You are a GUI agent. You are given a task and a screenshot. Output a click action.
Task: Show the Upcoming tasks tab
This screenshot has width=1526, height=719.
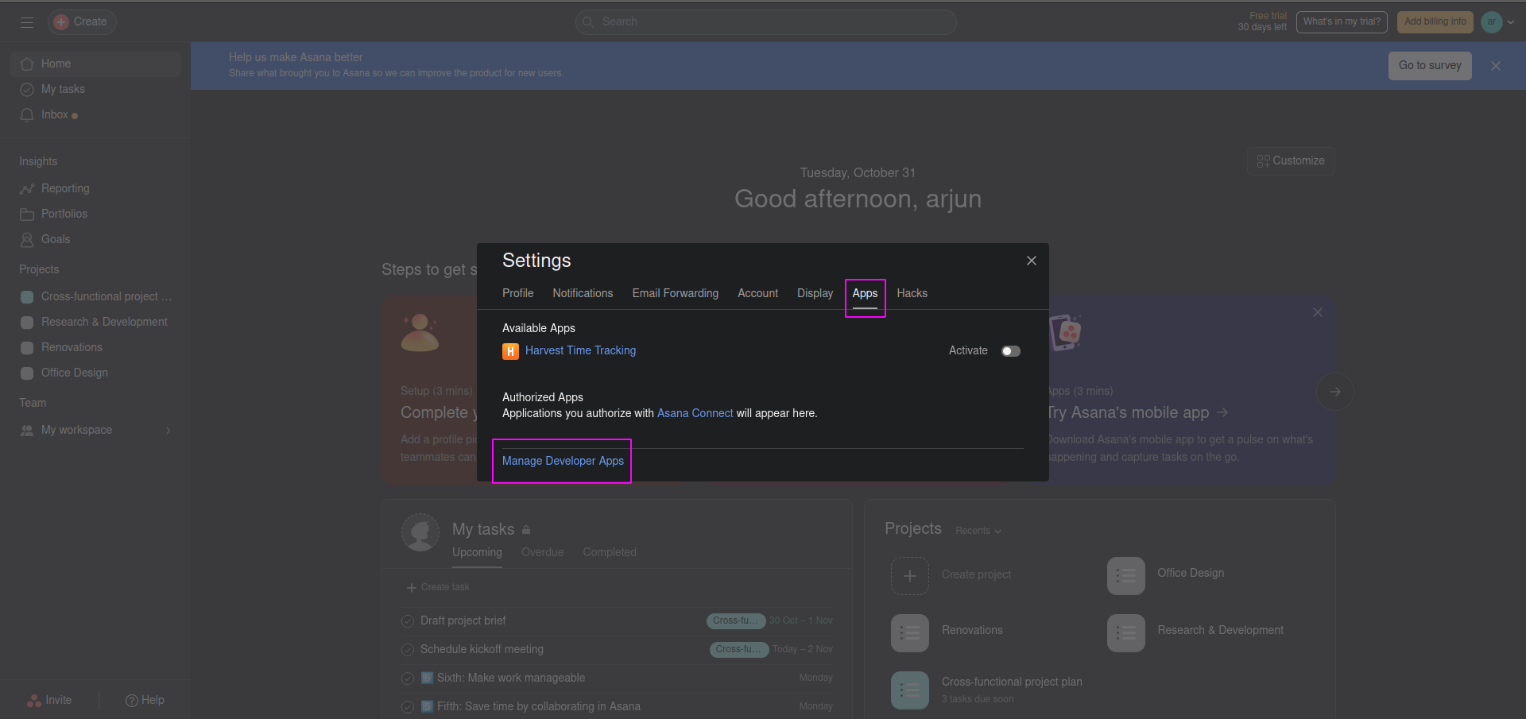point(477,552)
